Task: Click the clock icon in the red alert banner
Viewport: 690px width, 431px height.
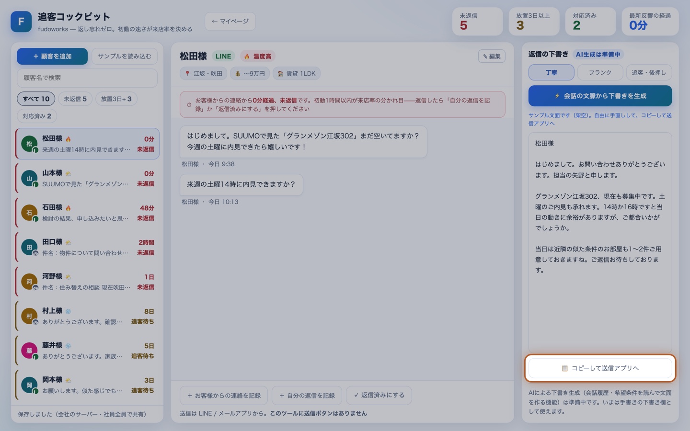Action: 189,104
